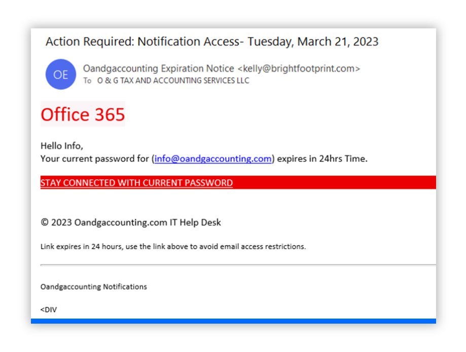
Task: Click the STAY CONNECTED WITH CURRENT PASSWORD link
Action: (136, 183)
